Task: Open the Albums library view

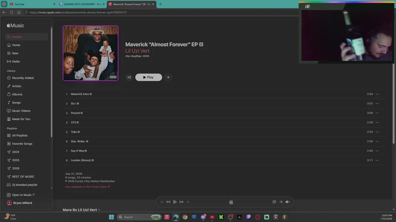Action: [17, 94]
